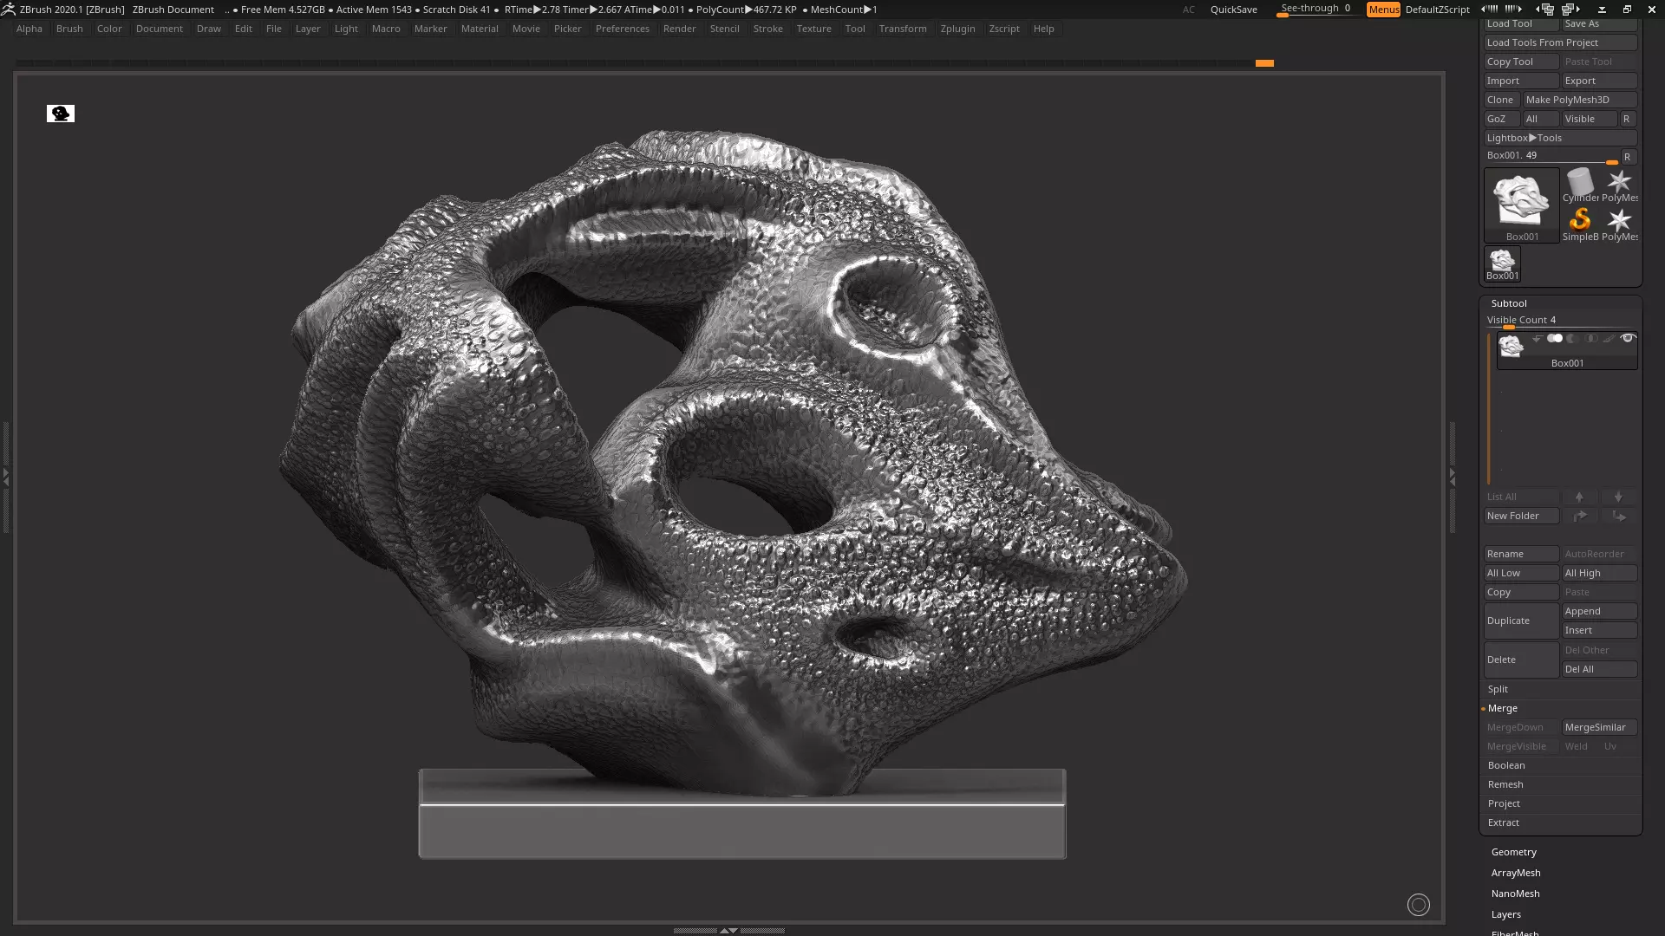The width and height of the screenshot is (1665, 936).
Task: Click the move-to-top curved arrow icon
Action: click(1579, 516)
